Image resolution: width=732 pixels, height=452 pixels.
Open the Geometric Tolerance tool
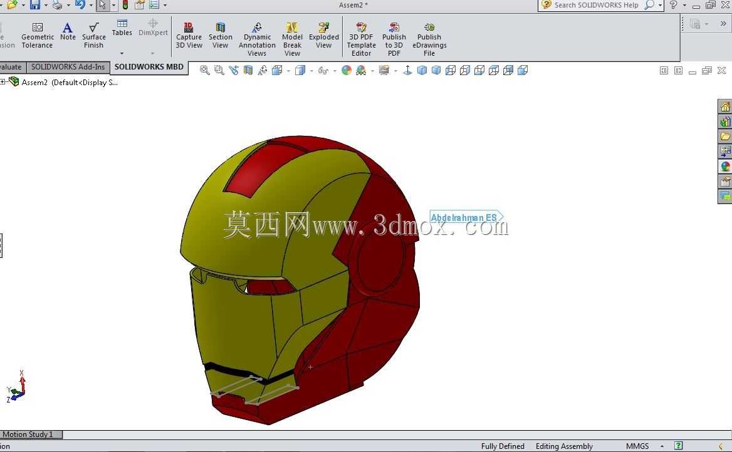(38, 36)
